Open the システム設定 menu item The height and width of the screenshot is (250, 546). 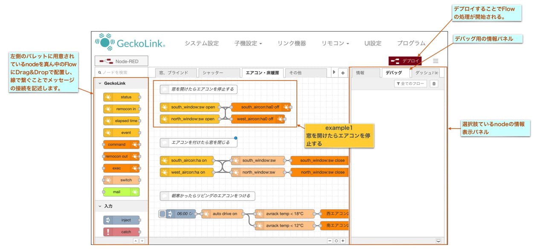tap(201, 43)
